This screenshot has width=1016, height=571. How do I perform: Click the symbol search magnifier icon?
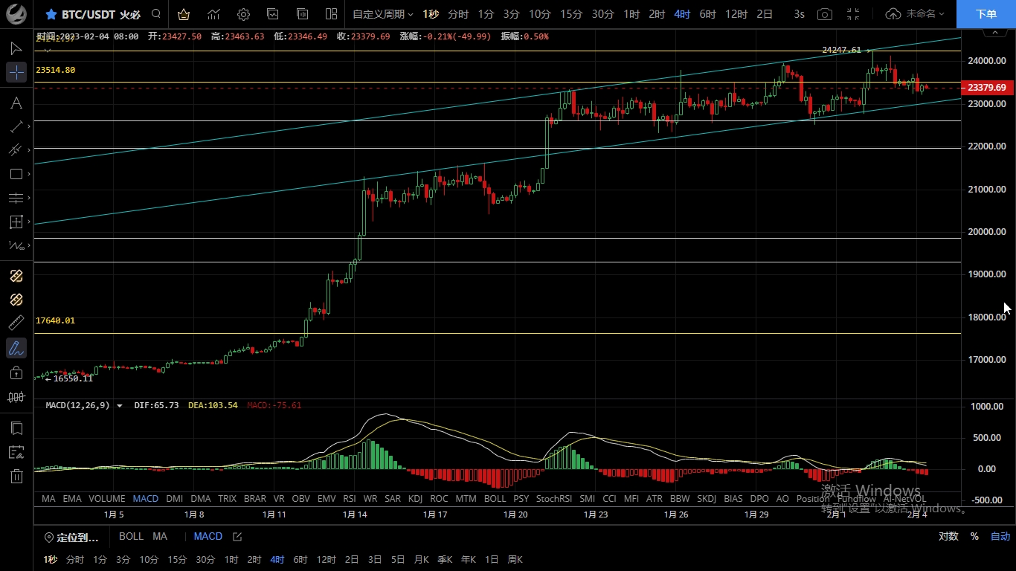click(155, 14)
